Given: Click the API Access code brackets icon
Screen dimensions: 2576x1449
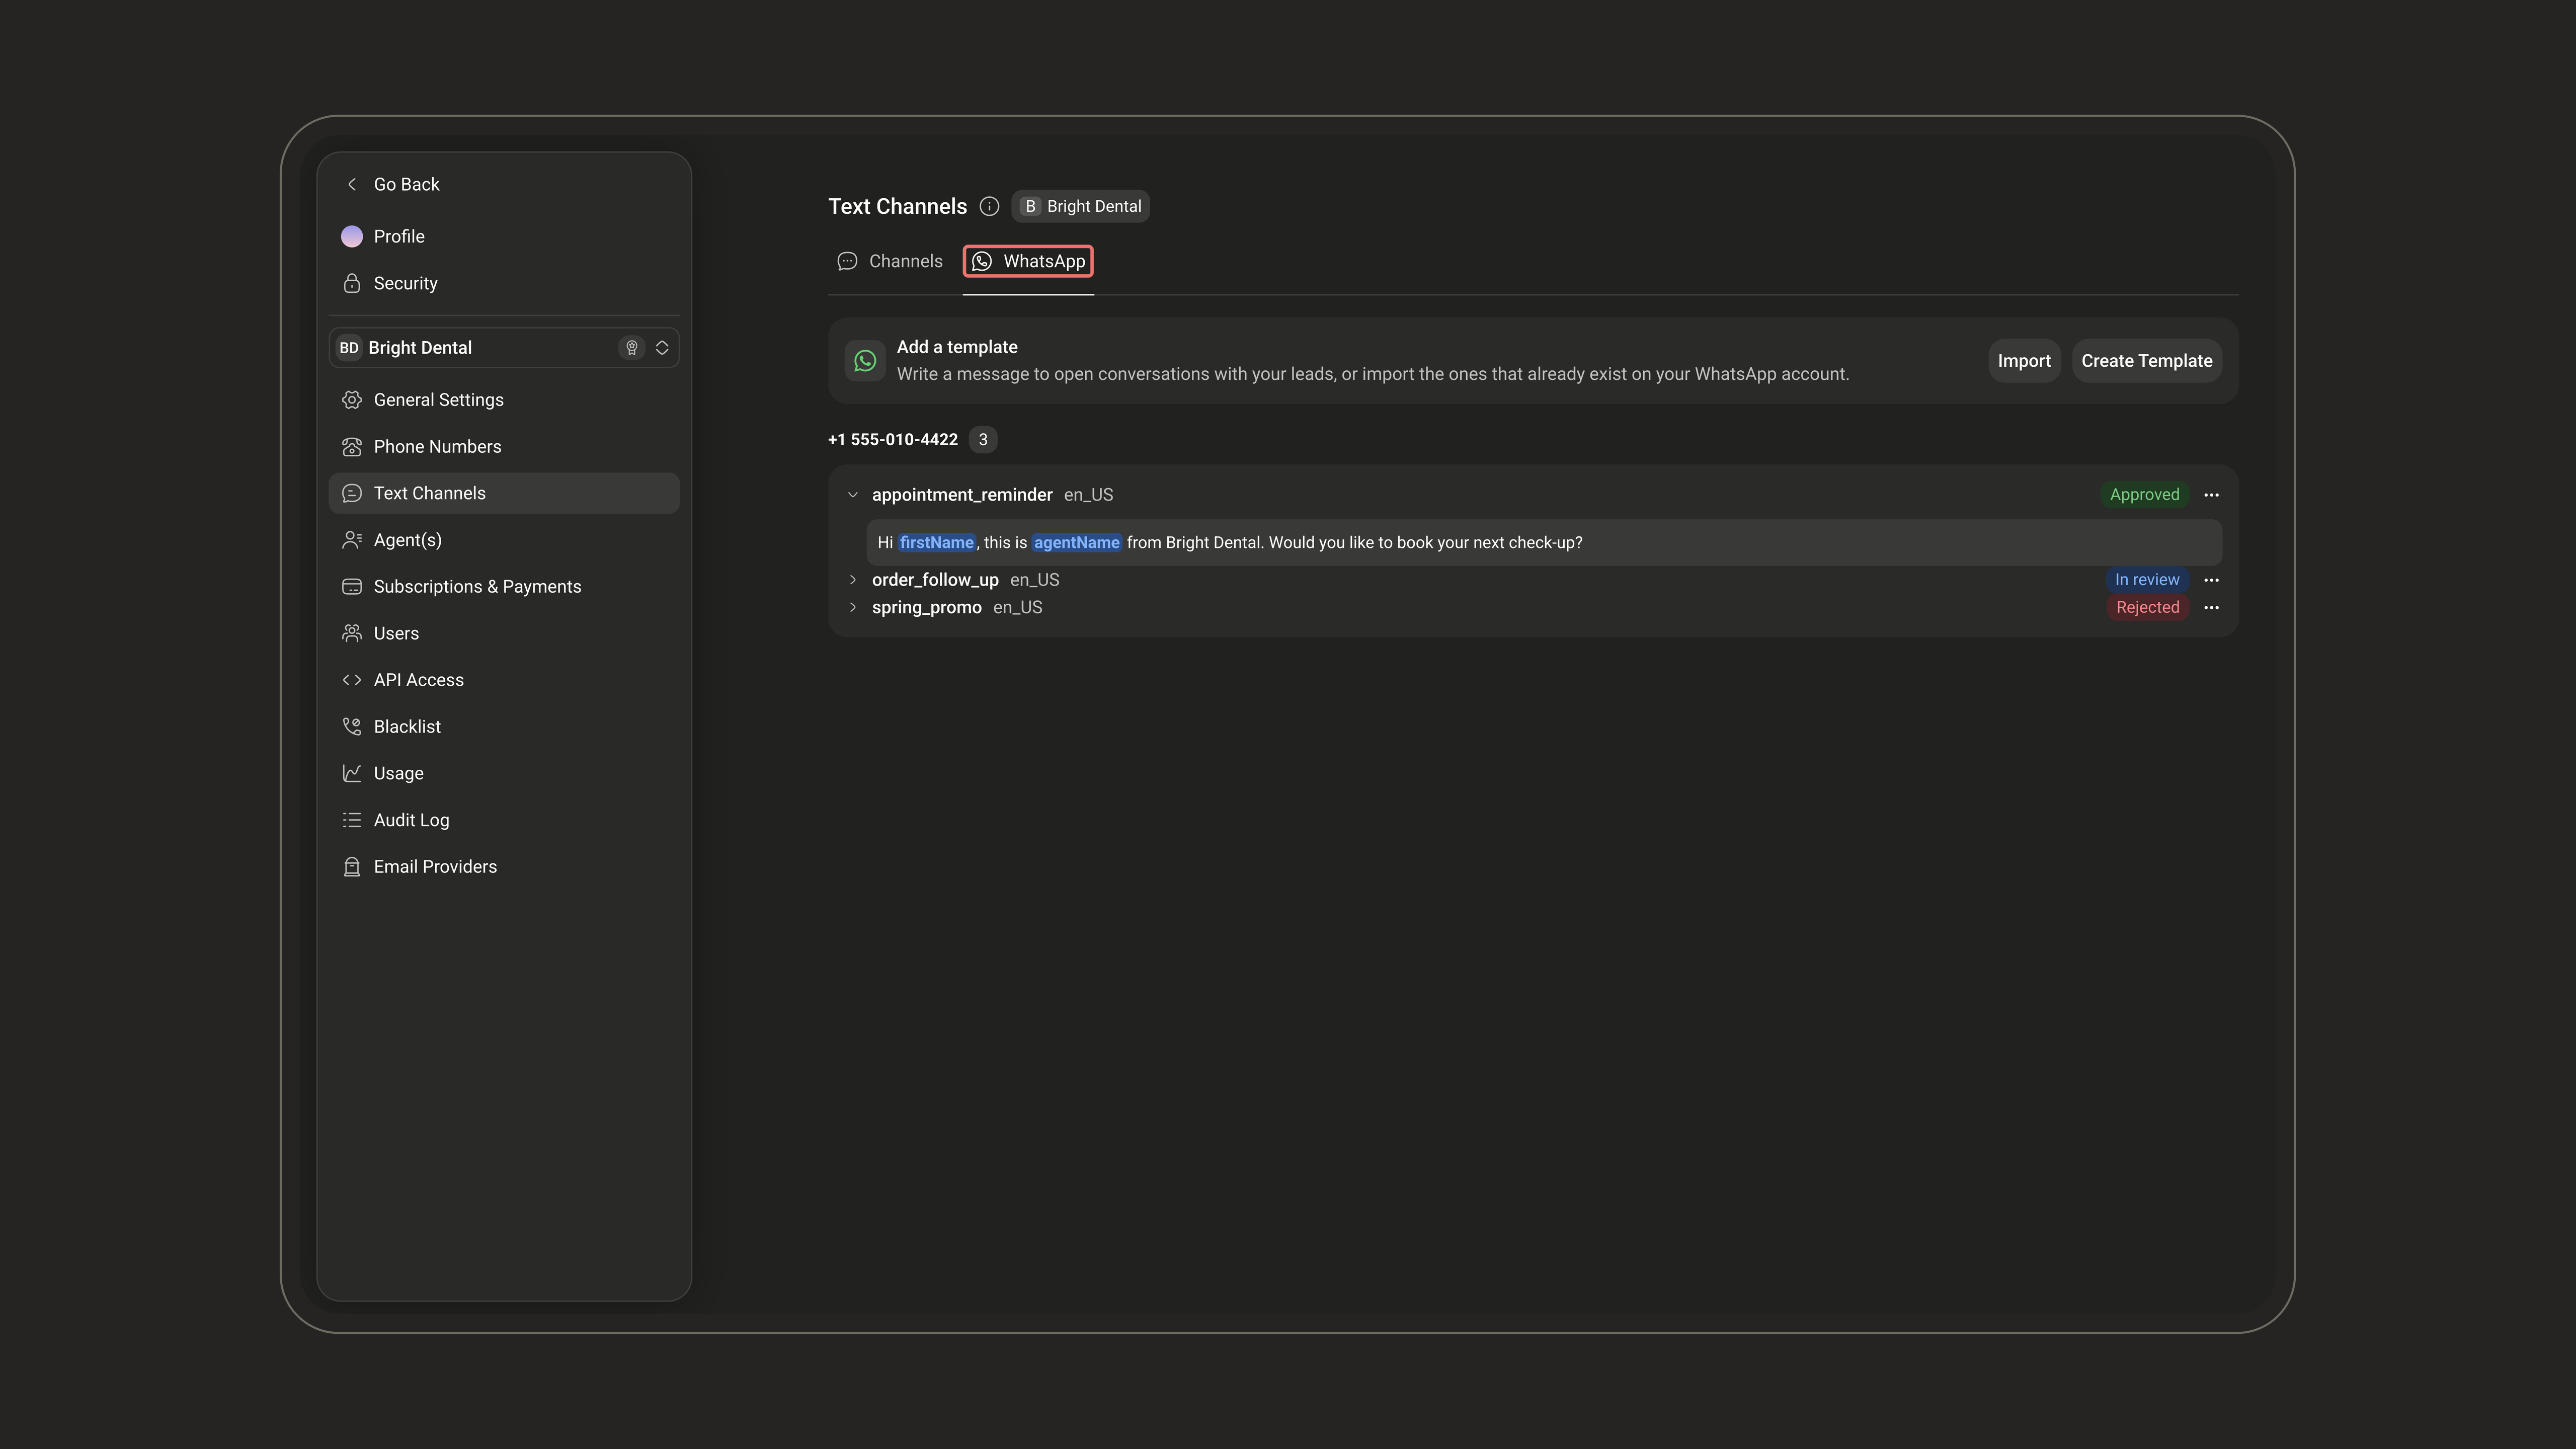Looking at the screenshot, I should click(351, 680).
